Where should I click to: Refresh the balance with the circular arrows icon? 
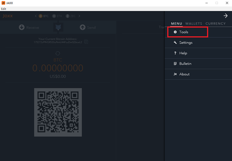[x=58, y=54]
